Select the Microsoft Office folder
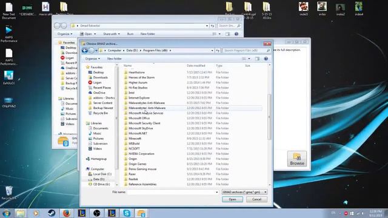388x218 pixels. pos(139,118)
